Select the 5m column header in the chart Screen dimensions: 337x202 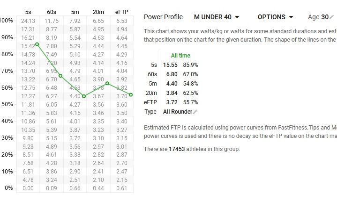[75, 12]
